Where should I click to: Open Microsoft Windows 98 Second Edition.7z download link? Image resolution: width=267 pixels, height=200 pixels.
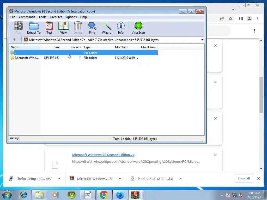point(103,155)
